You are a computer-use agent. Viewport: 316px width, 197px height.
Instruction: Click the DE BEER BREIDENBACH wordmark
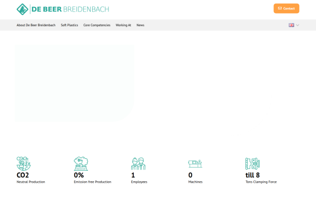pos(71,9)
